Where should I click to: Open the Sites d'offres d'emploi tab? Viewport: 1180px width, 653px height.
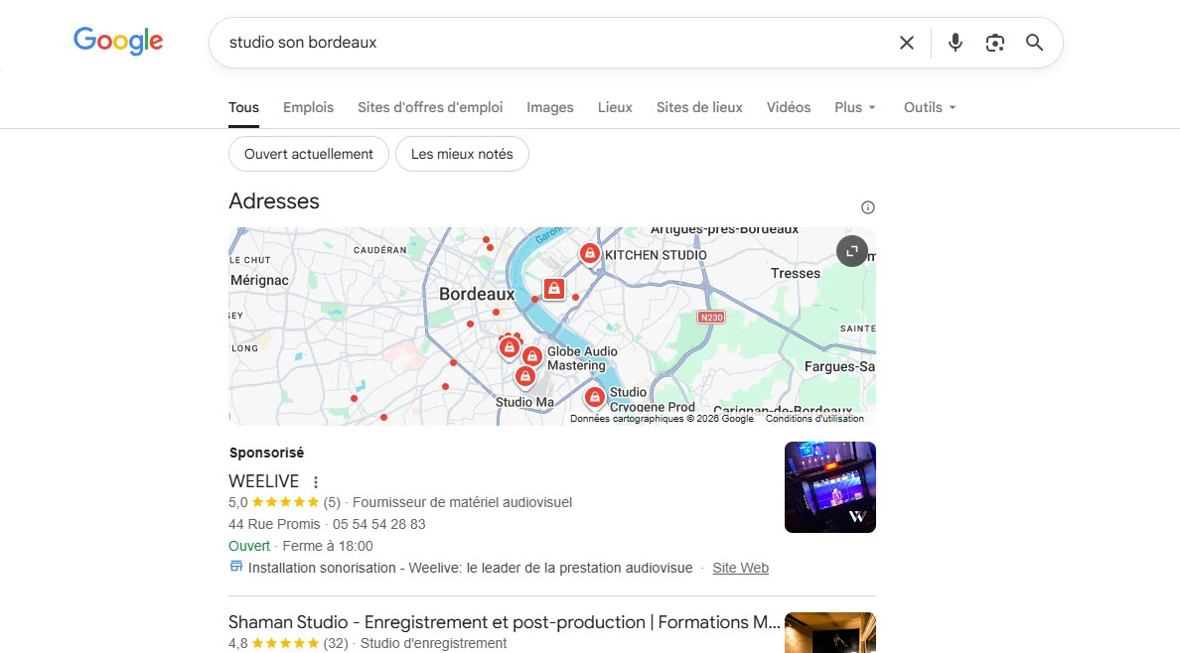coord(430,107)
